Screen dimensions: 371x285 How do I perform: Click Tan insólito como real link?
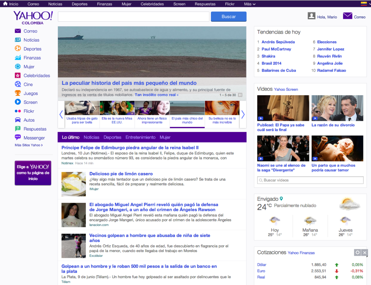pyautogui.click(x=157, y=95)
